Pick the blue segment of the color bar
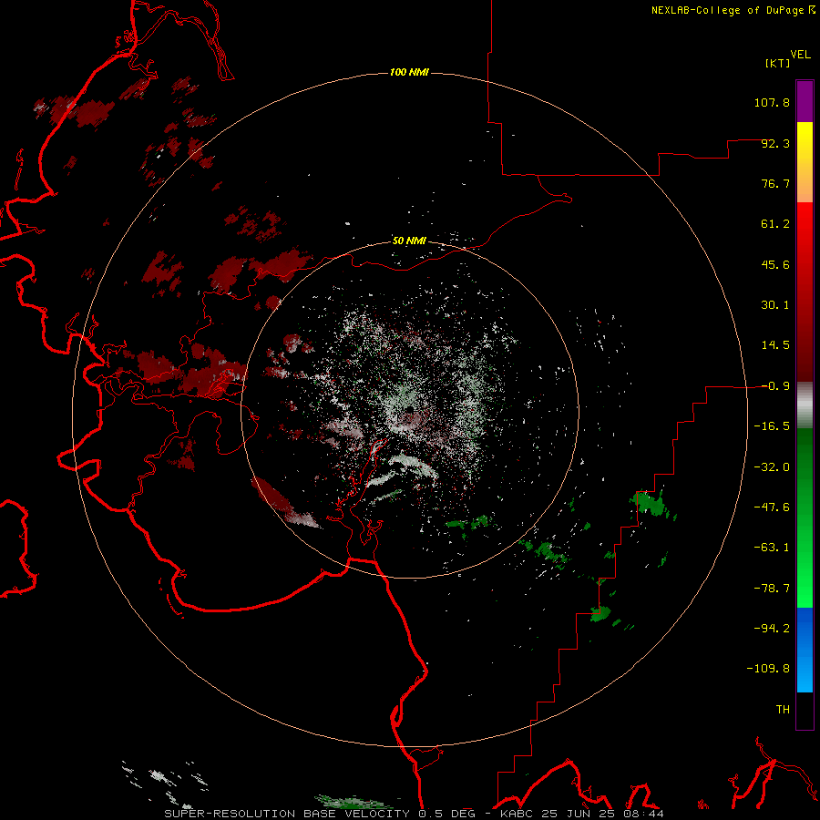Image resolution: width=820 pixels, height=820 pixels. pos(805,650)
